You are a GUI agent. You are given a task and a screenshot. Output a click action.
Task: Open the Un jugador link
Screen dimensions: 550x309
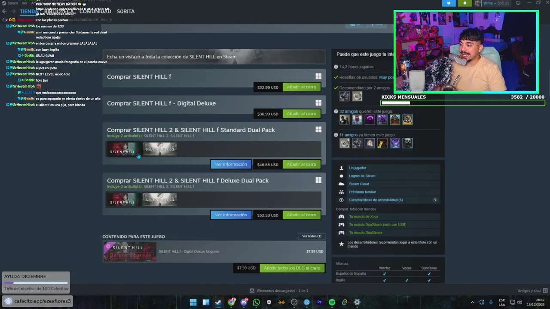(357, 168)
